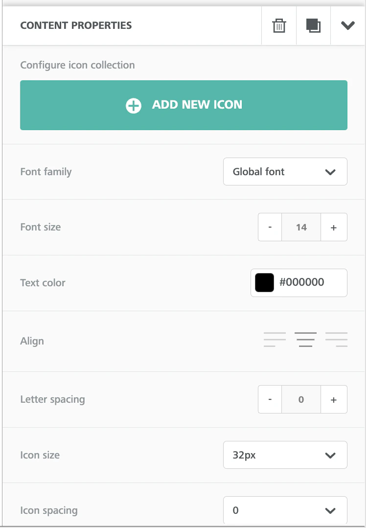The image size is (369, 528).
Task: Click the CONTENT PROPERTIES header
Action: click(76, 25)
